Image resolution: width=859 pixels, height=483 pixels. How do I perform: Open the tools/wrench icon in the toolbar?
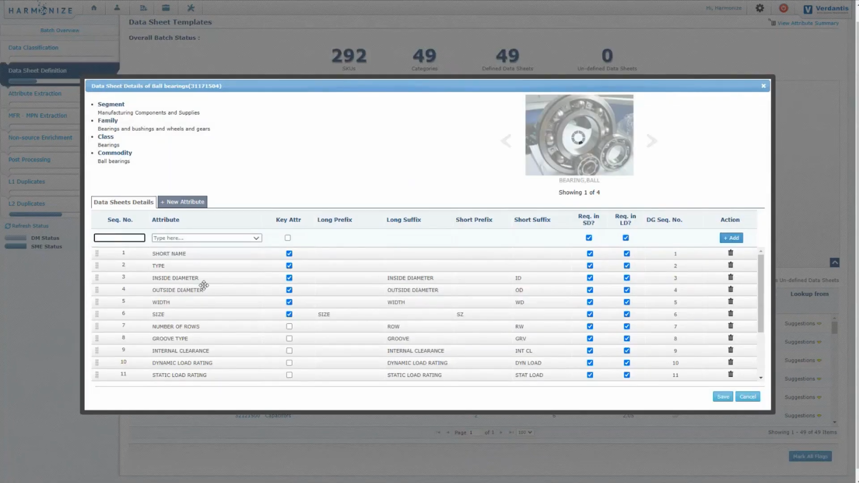[x=191, y=8]
